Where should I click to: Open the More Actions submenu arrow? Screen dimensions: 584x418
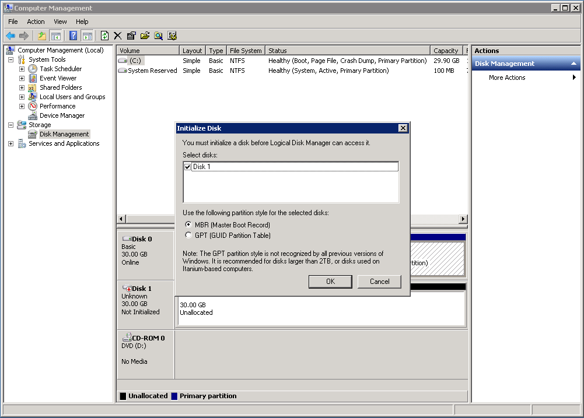pyautogui.click(x=574, y=78)
